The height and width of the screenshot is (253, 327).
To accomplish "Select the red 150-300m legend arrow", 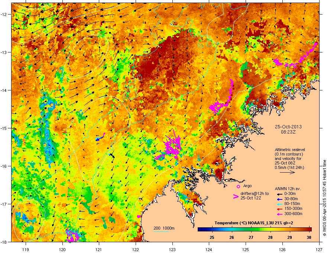I will [279, 209].
